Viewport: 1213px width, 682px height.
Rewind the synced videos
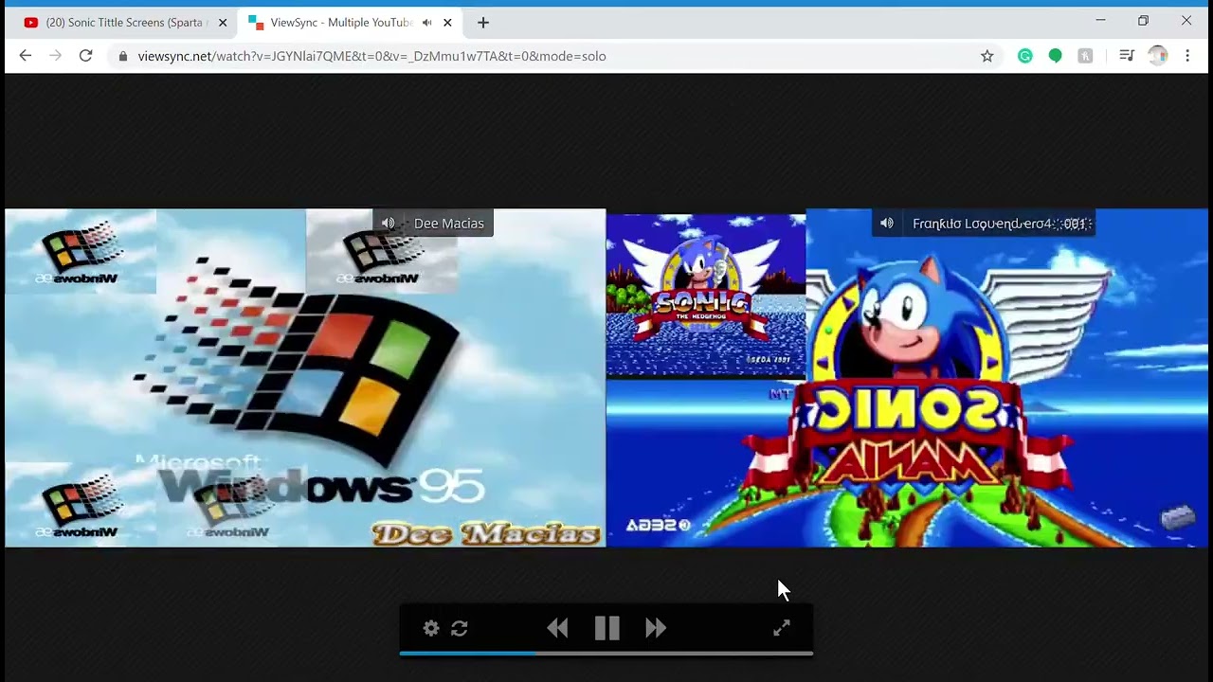point(557,628)
